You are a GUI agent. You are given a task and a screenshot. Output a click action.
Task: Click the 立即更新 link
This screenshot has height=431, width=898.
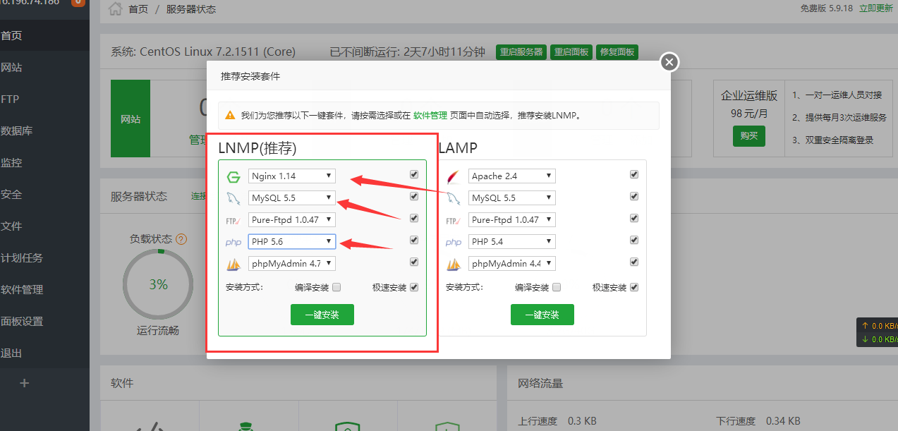[x=876, y=8]
